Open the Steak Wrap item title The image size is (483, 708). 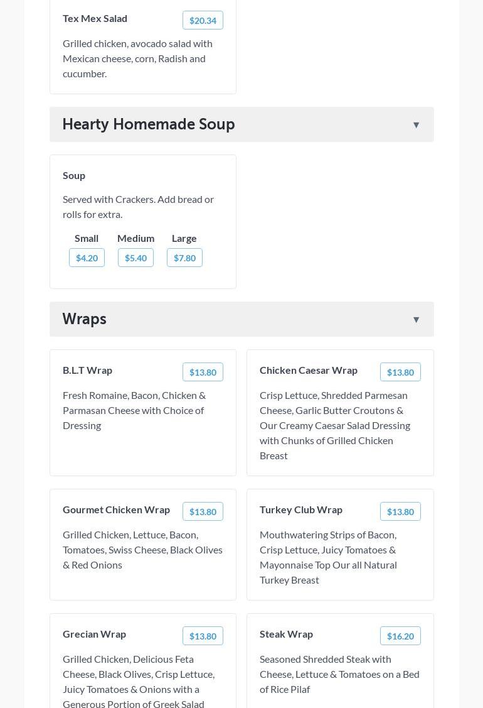(286, 634)
